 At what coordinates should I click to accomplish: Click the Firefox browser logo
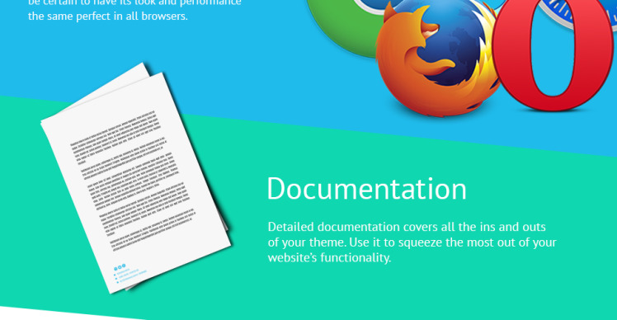tap(437, 59)
